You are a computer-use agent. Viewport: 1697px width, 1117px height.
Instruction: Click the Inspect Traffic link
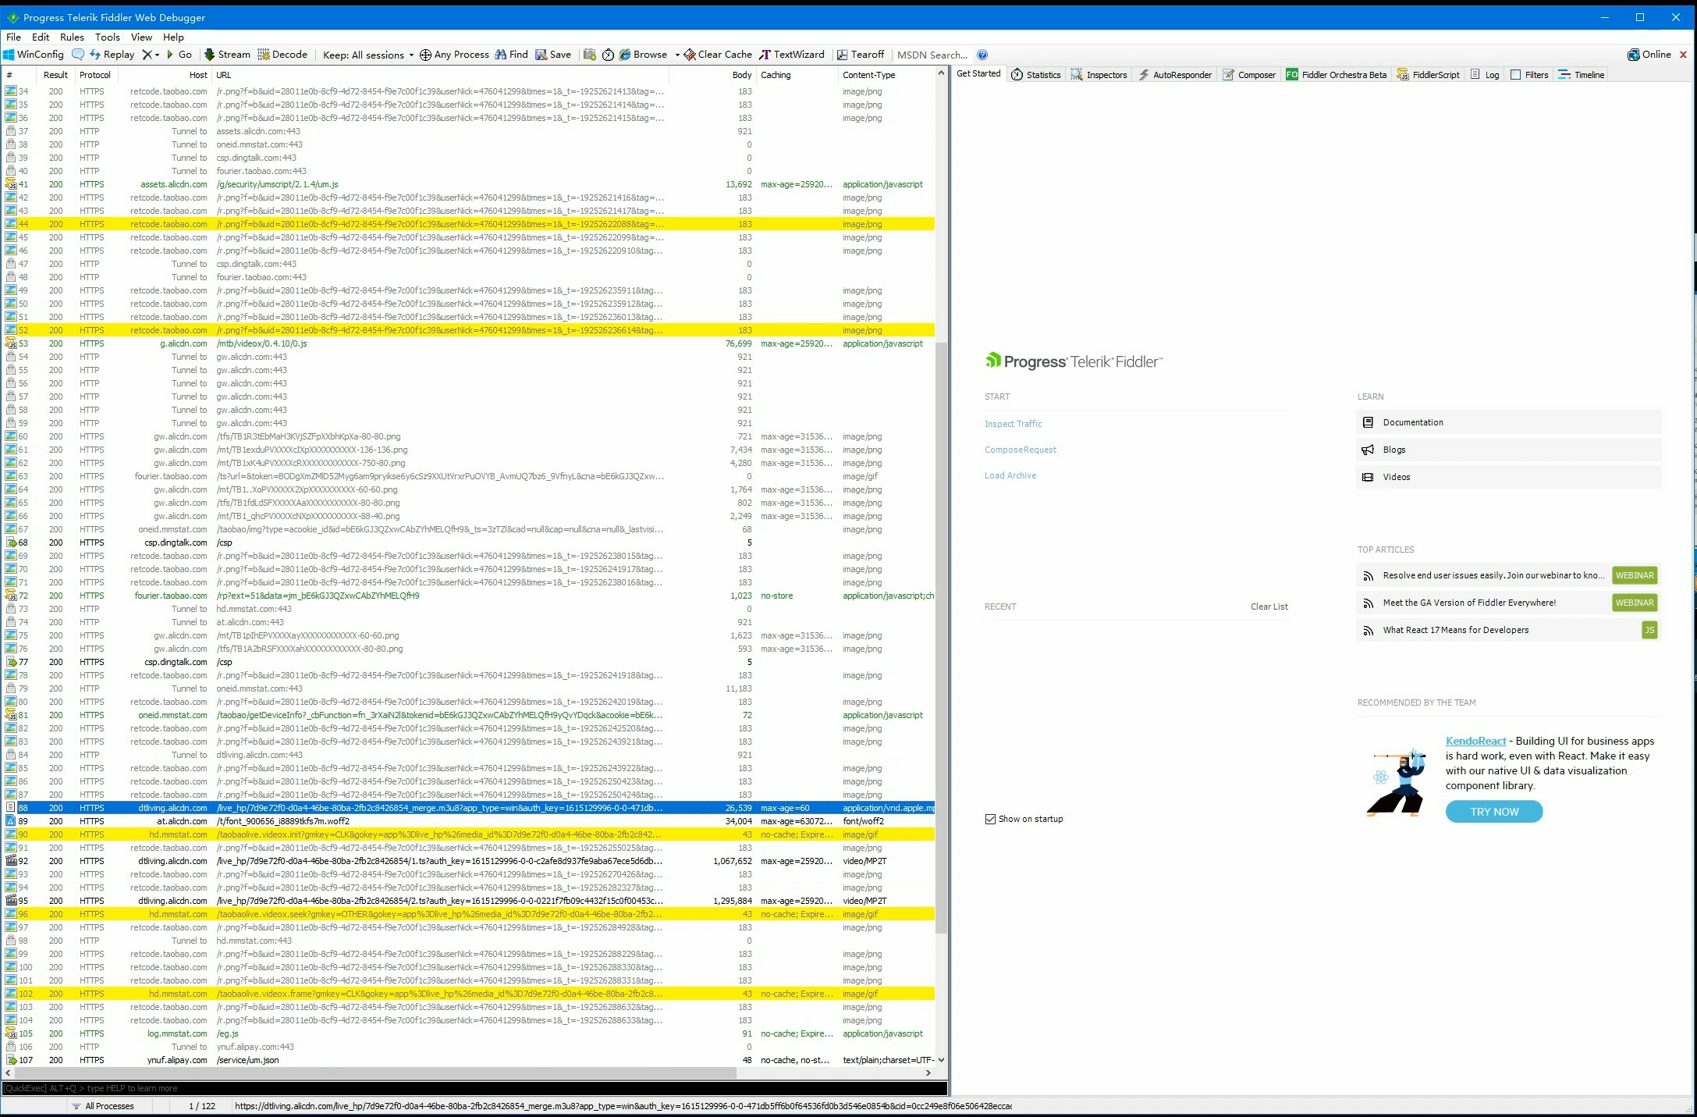click(x=1013, y=424)
